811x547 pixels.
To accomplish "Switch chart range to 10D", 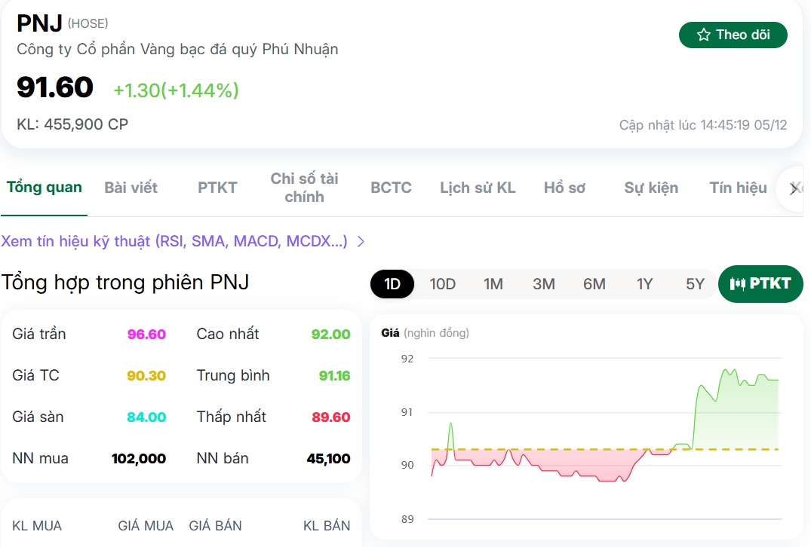I will (442, 284).
